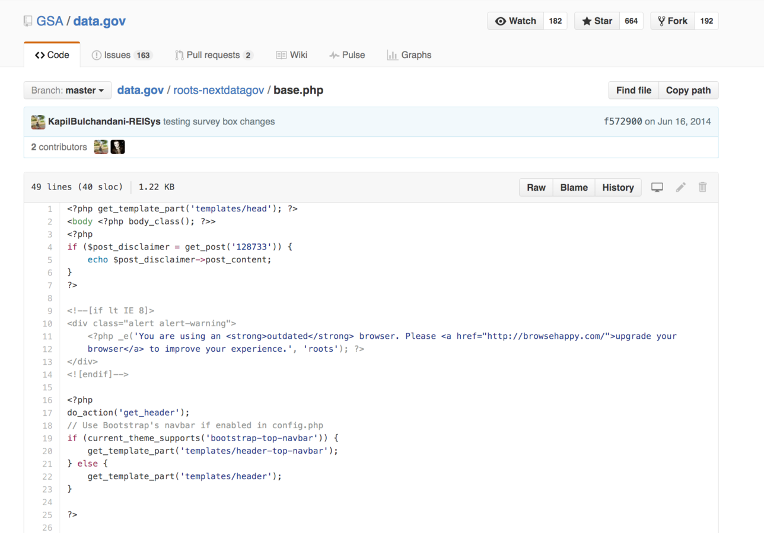Viewport: 764px width, 533px height.
Task: Click KapilBulchandani-REISys avatar in the commit bar
Action: (38, 122)
